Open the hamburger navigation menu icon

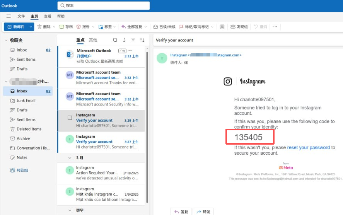coord(9,16)
